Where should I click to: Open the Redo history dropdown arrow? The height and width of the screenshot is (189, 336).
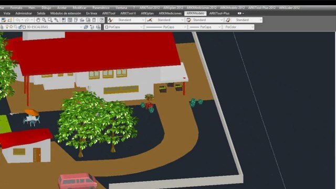coord(32,20)
